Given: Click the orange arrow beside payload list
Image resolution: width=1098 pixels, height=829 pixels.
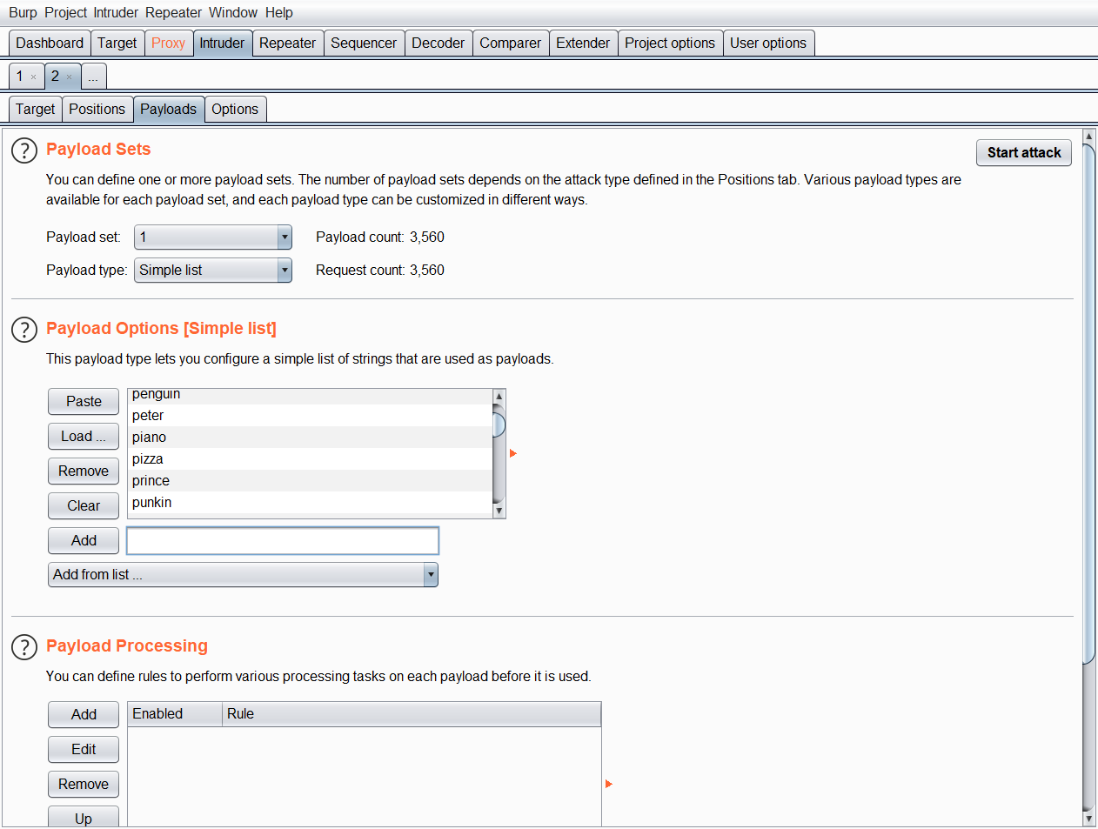Looking at the screenshot, I should tap(513, 453).
